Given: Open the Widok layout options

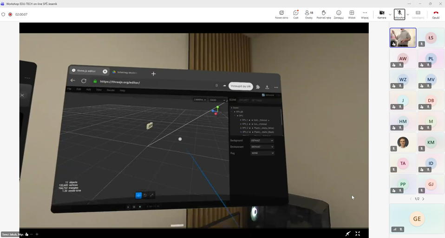Looking at the screenshot, I should [x=352, y=14].
